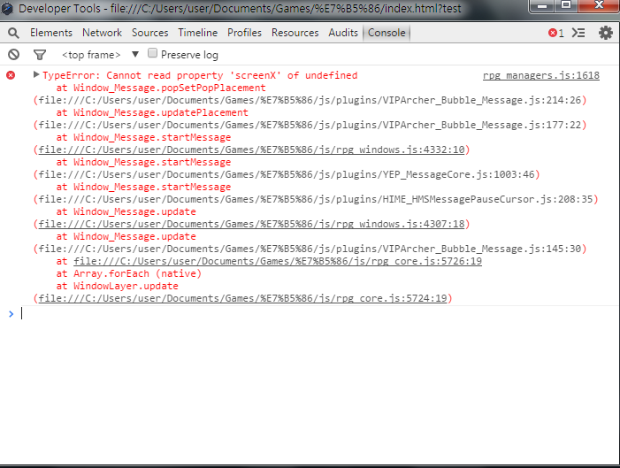Click the red error count indicator
The width and height of the screenshot is (620, 468).
pos(555,33)
